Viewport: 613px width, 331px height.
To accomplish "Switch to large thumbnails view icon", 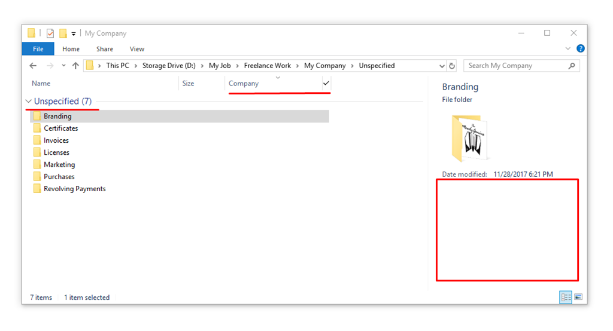I will click(x=578, y=298).
